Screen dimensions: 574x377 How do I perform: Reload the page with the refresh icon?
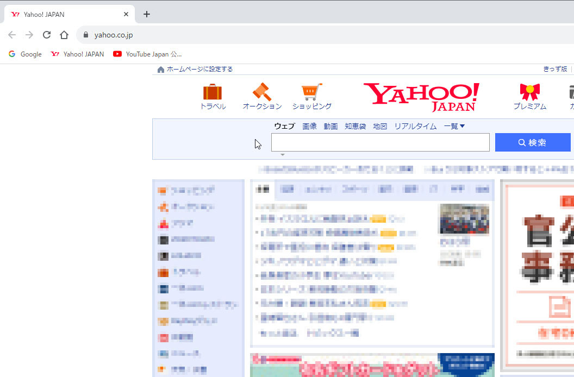47,34
